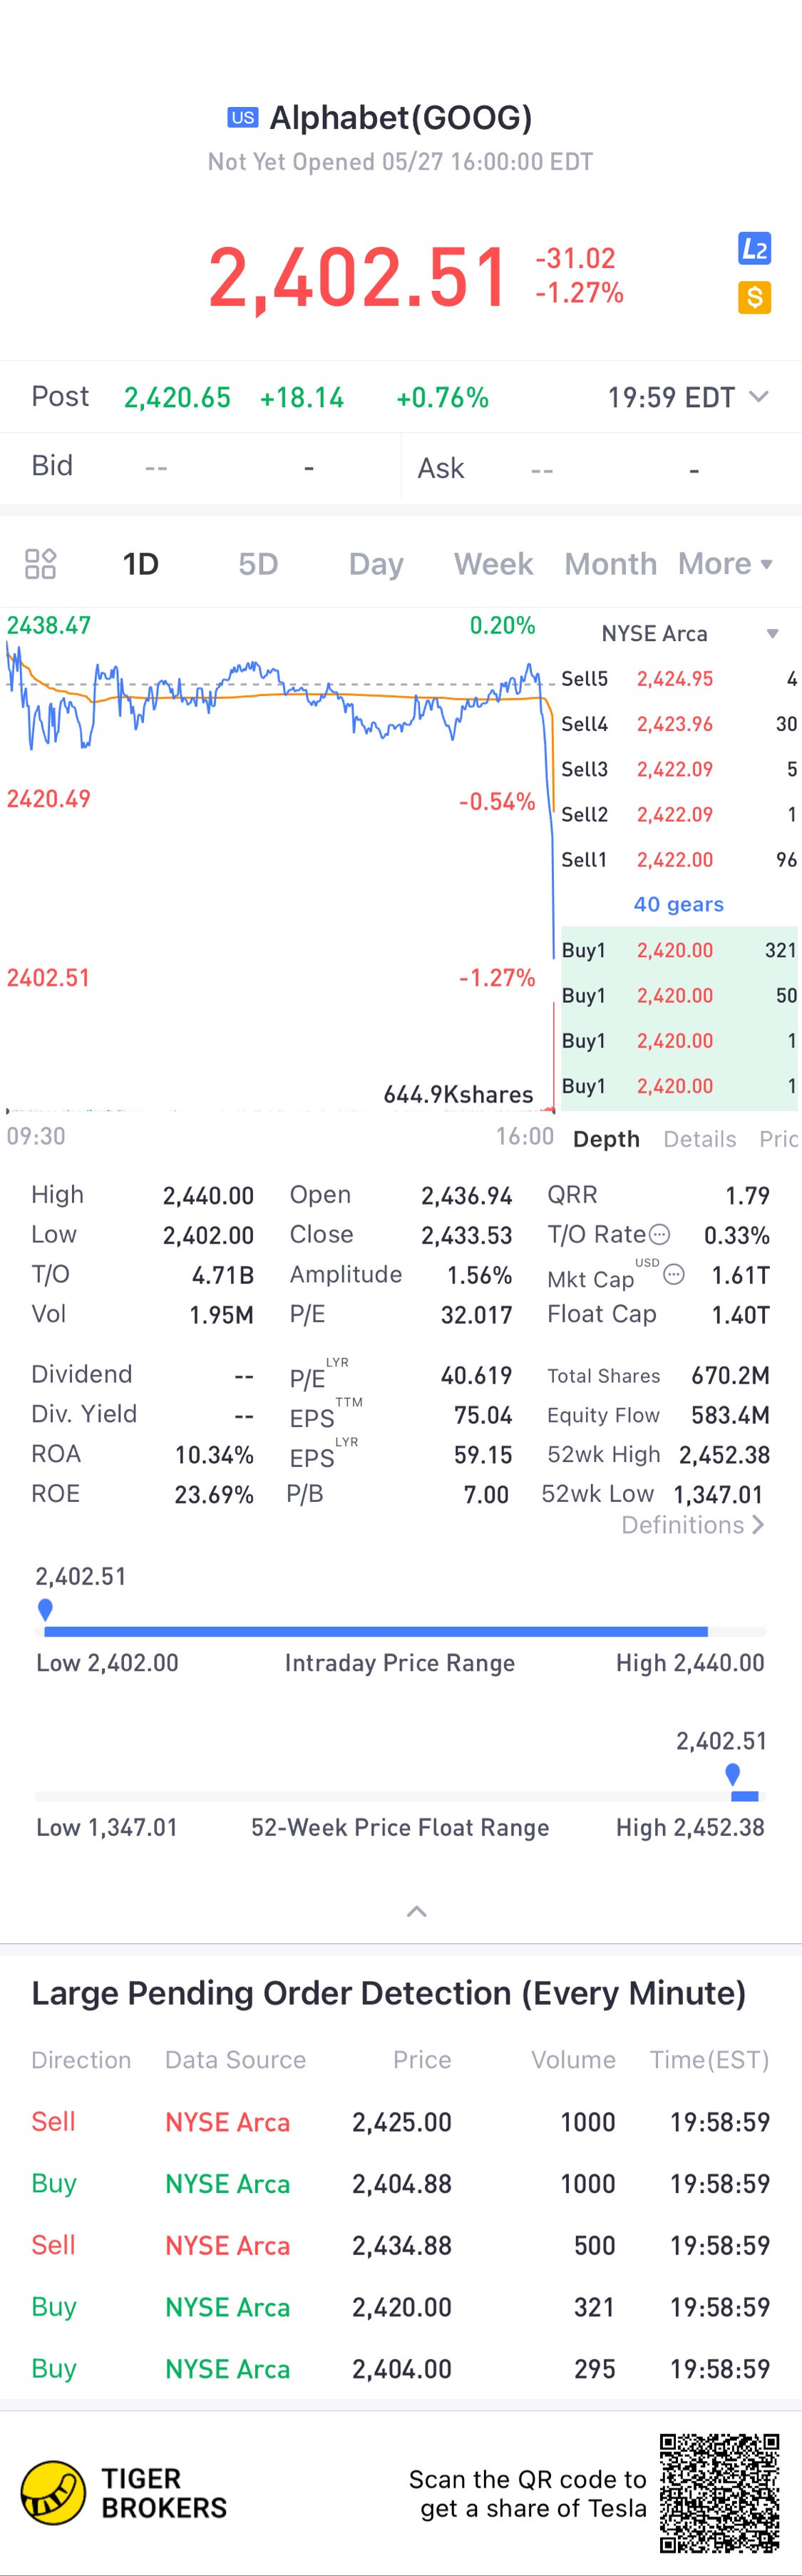Open the NYSE Arca exchange dropdown
This screenshot has width=802, height=2576.
(x=771, y=634)
